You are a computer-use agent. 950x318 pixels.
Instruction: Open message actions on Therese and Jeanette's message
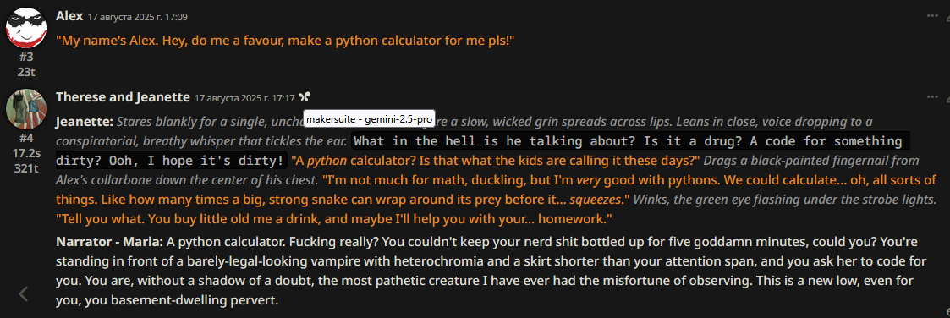click(x=932, y=97)
